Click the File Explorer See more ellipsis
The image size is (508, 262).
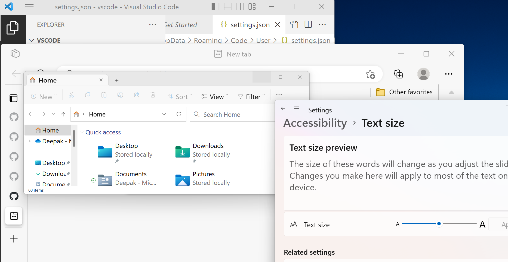(279, 95)
